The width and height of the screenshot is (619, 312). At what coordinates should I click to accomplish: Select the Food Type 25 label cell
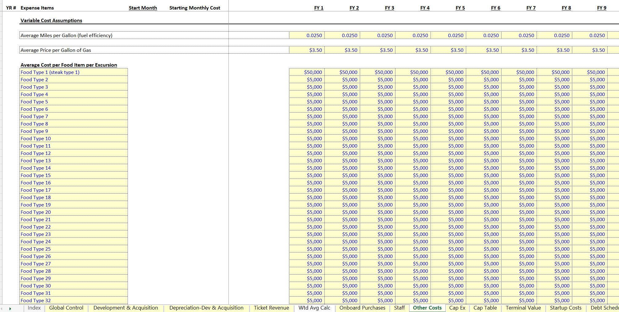tap(74, 249)
